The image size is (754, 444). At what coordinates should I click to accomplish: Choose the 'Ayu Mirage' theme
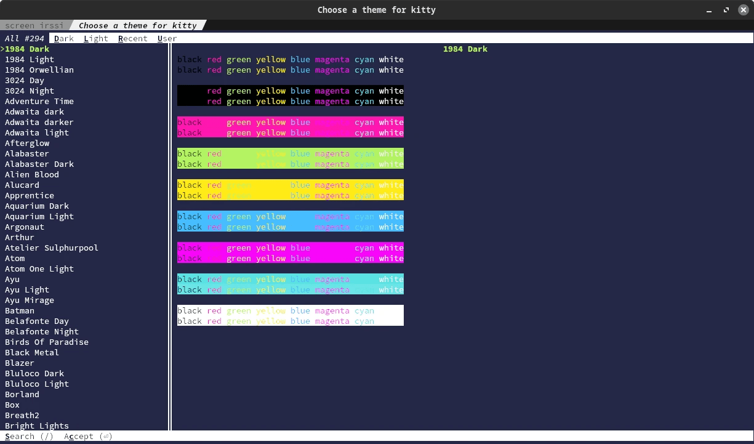[x=30, y=300]
